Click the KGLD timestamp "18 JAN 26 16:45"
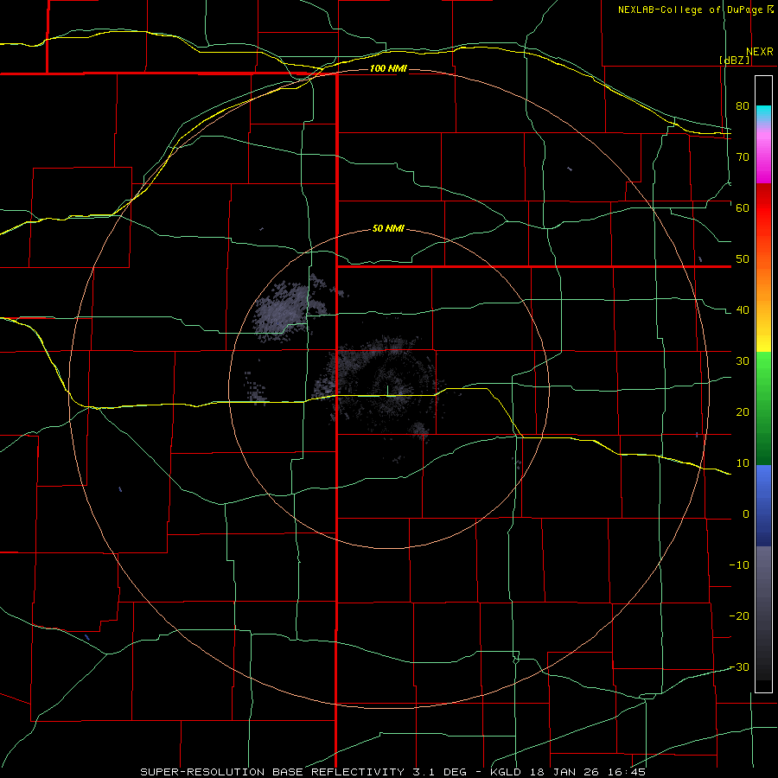This screenshot has height=778, width=778. [x=588, y=772]
